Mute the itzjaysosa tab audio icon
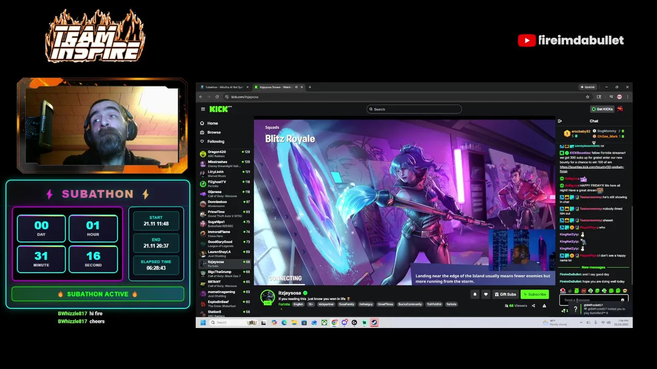 296,87
